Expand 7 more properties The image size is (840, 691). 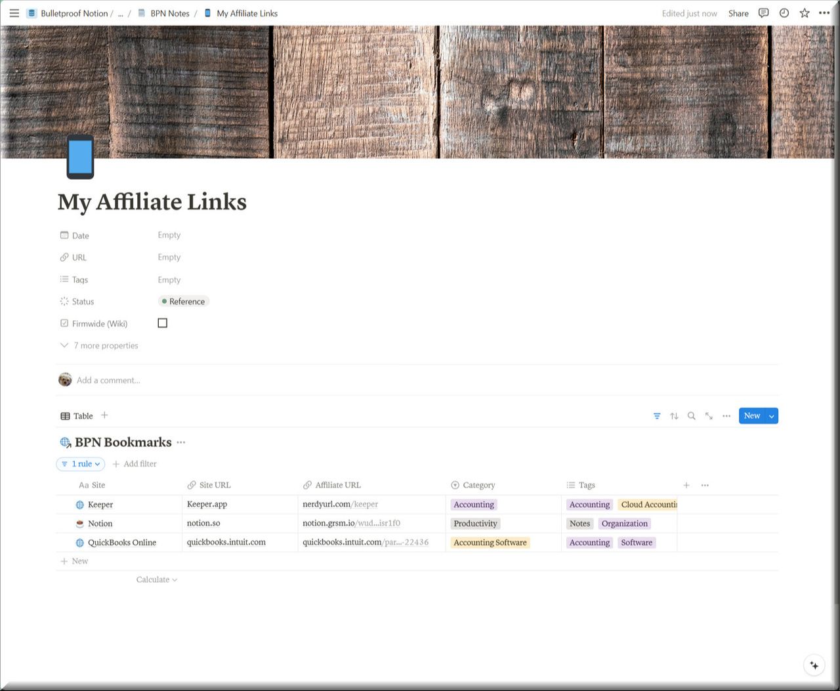[x=99, y=346]
